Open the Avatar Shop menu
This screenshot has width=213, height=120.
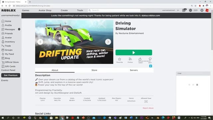click(45, 10)
